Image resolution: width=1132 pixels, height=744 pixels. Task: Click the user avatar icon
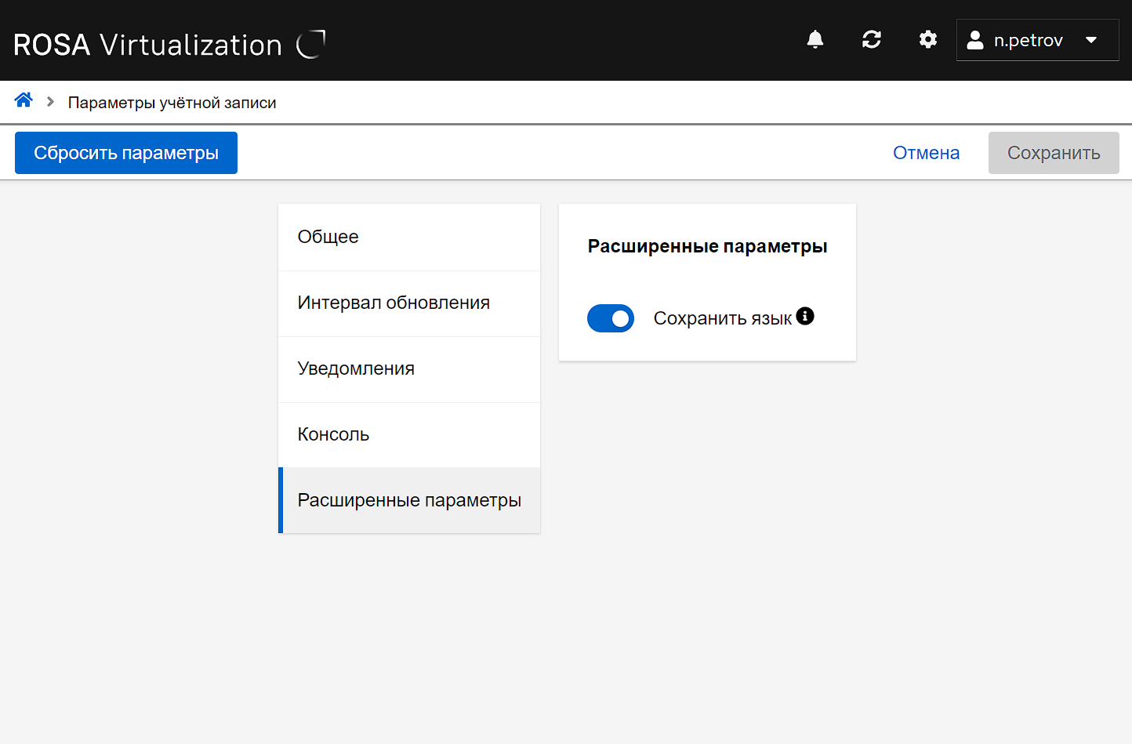pyautogui.click(x=975, y=41)
